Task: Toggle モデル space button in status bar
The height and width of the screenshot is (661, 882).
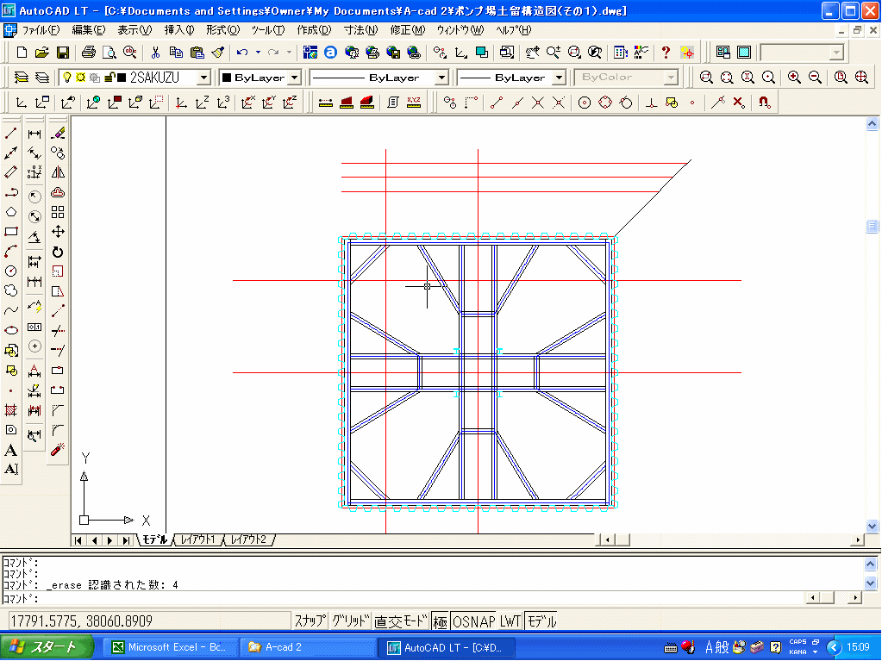Action: pos(541,621)
